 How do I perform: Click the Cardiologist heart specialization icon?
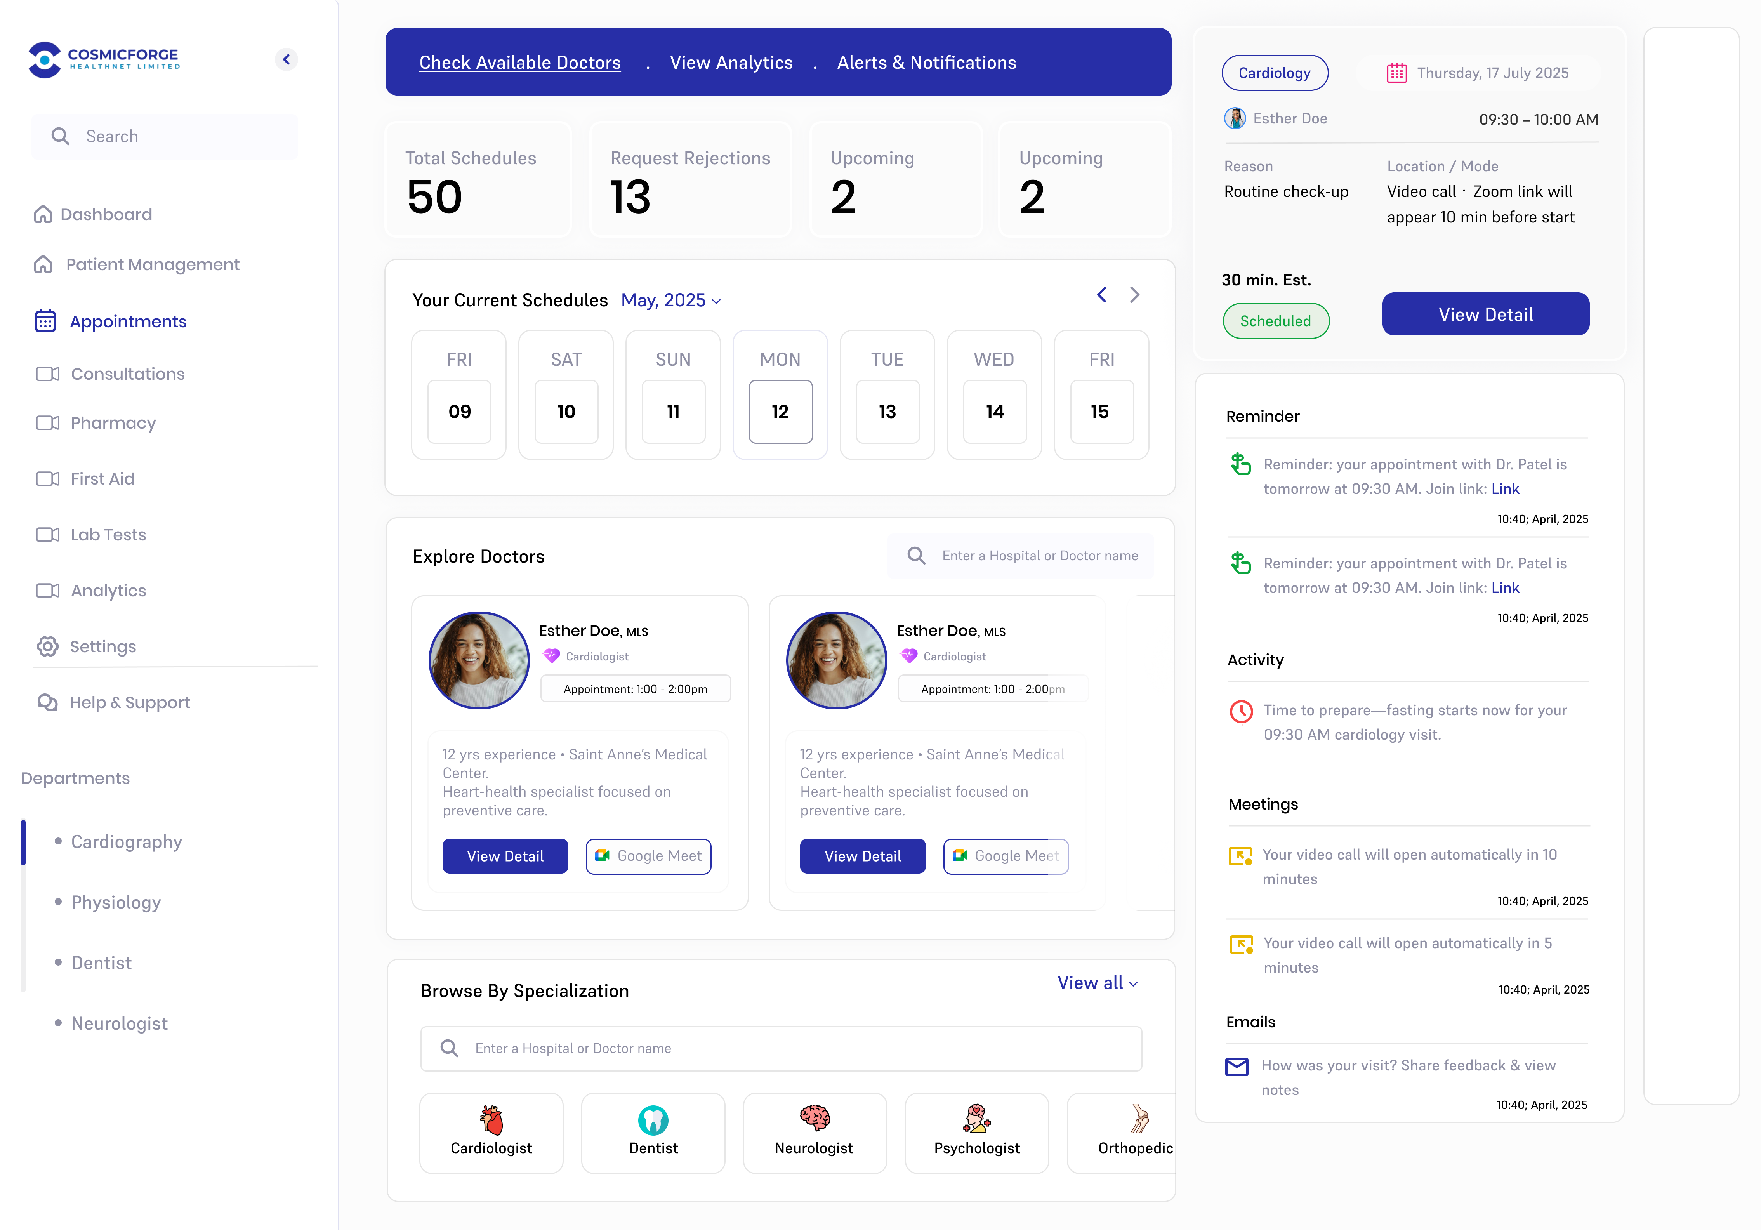pyautogui.click(x=491, y=1120)
